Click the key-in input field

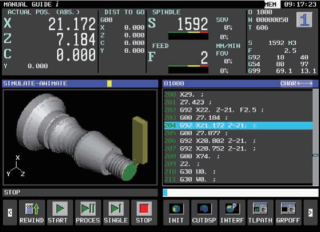pos(238,192)
